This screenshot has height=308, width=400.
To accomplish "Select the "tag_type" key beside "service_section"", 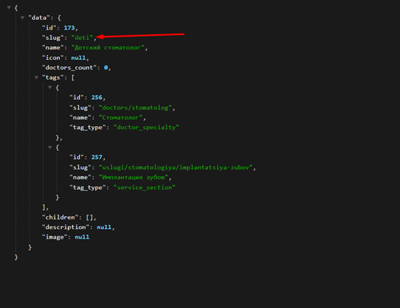I will (x=88, y=188).
